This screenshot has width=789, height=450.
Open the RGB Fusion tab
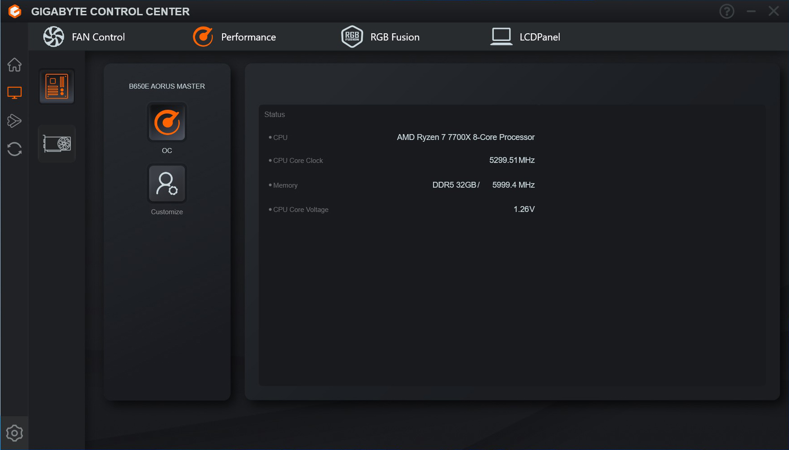click(x=381, y=37)
